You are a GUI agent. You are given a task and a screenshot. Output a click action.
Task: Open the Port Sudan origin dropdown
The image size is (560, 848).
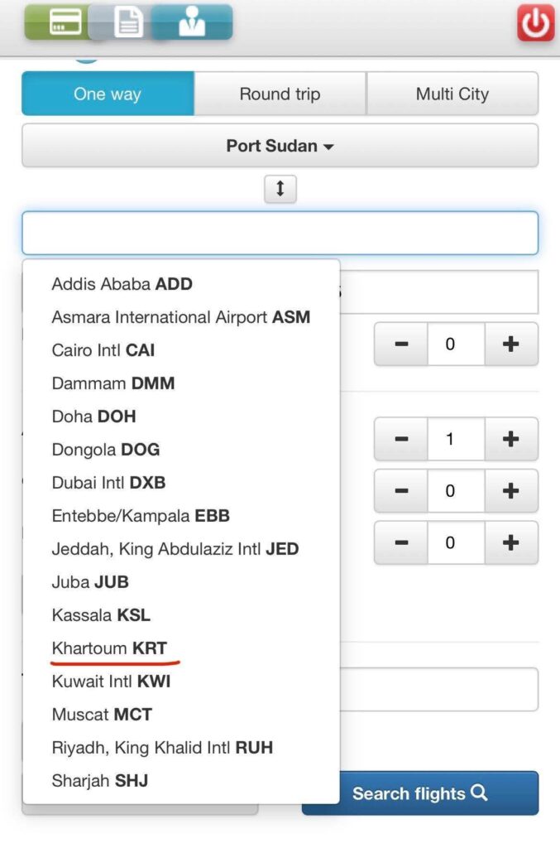(x=280, y=146)
